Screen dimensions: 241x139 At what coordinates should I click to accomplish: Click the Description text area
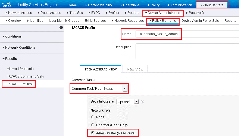click(x=187, y=51)
